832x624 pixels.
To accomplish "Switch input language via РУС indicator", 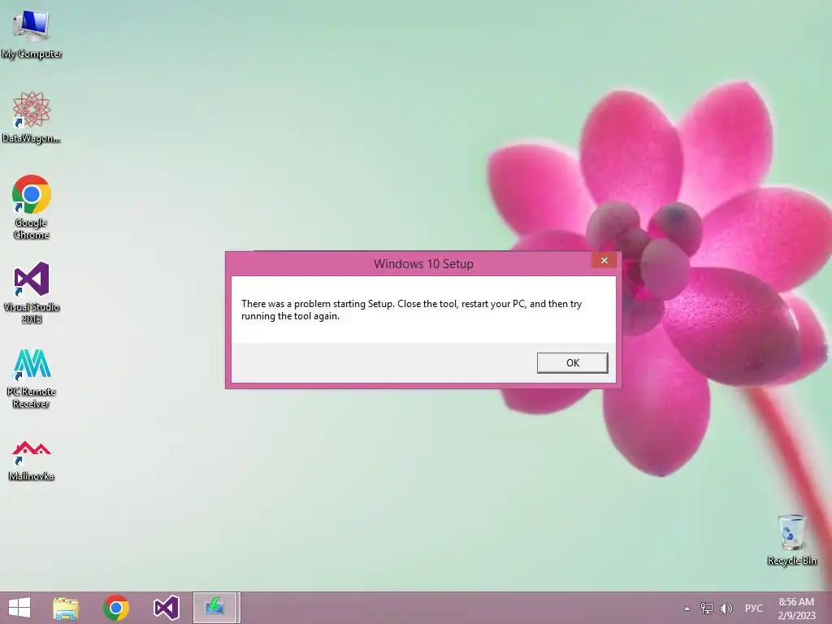I will [x=753, y=608].
